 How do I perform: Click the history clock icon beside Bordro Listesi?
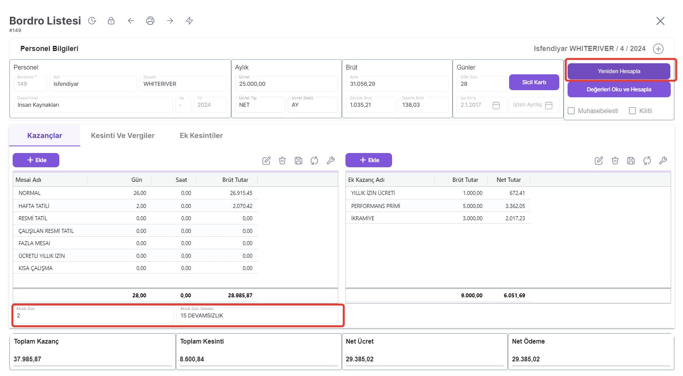92,21
